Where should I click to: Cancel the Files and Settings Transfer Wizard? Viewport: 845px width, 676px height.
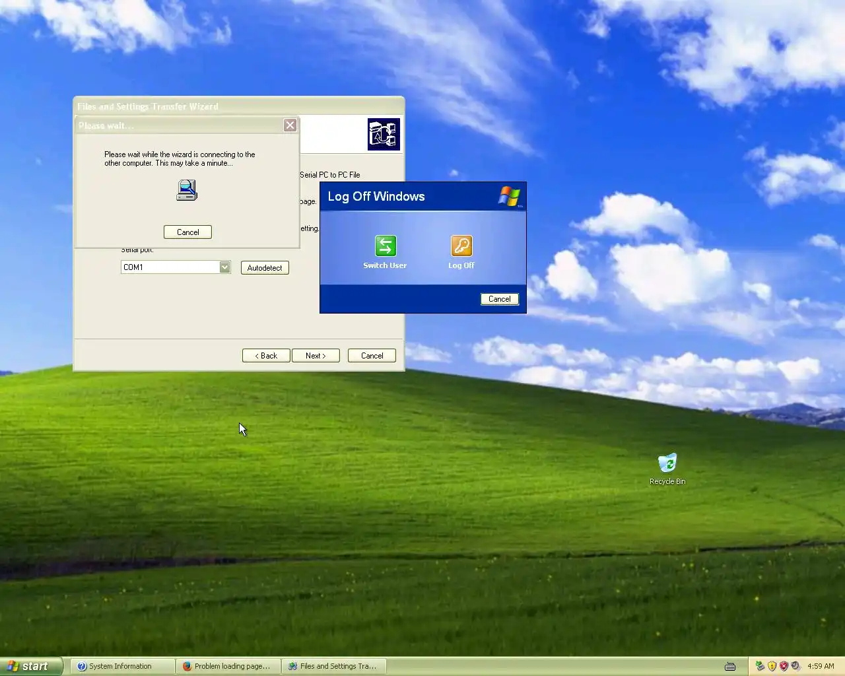click(372, 356)
